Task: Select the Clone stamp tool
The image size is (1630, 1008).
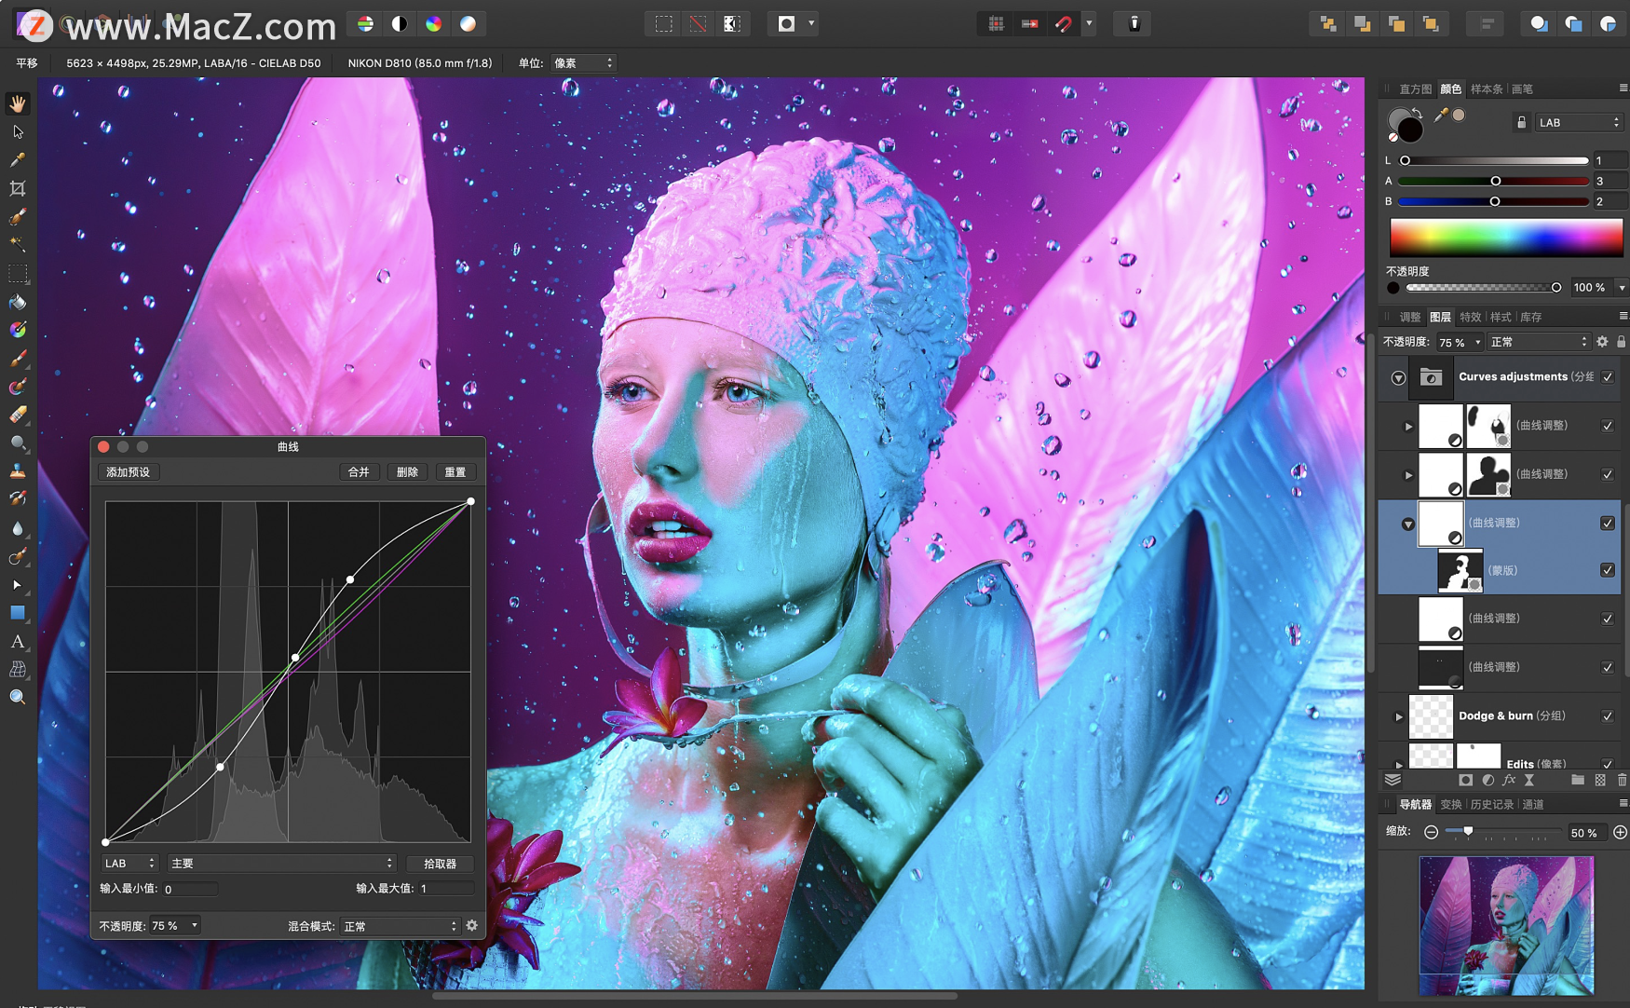Action: 18,471
